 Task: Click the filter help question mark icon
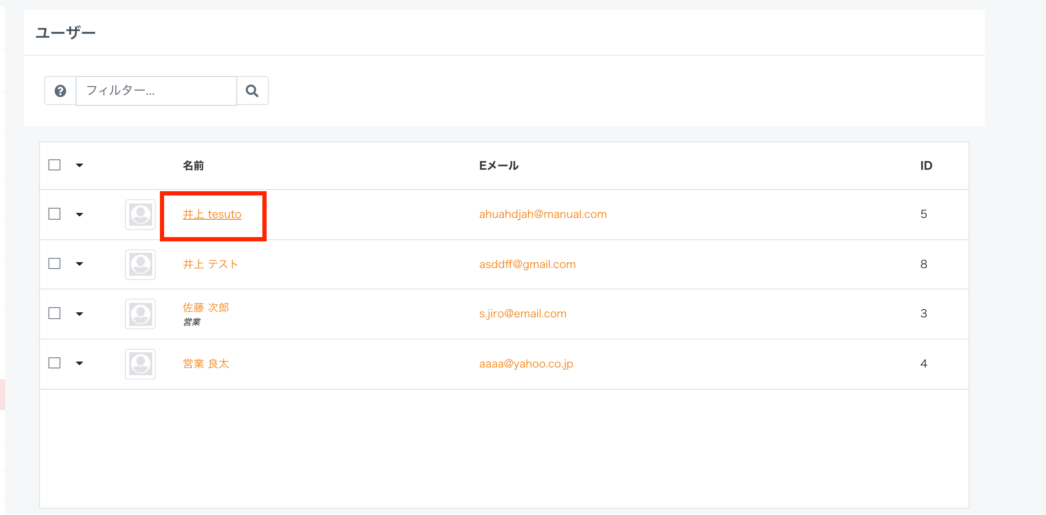pyautogui.click(x=60, y=91)
